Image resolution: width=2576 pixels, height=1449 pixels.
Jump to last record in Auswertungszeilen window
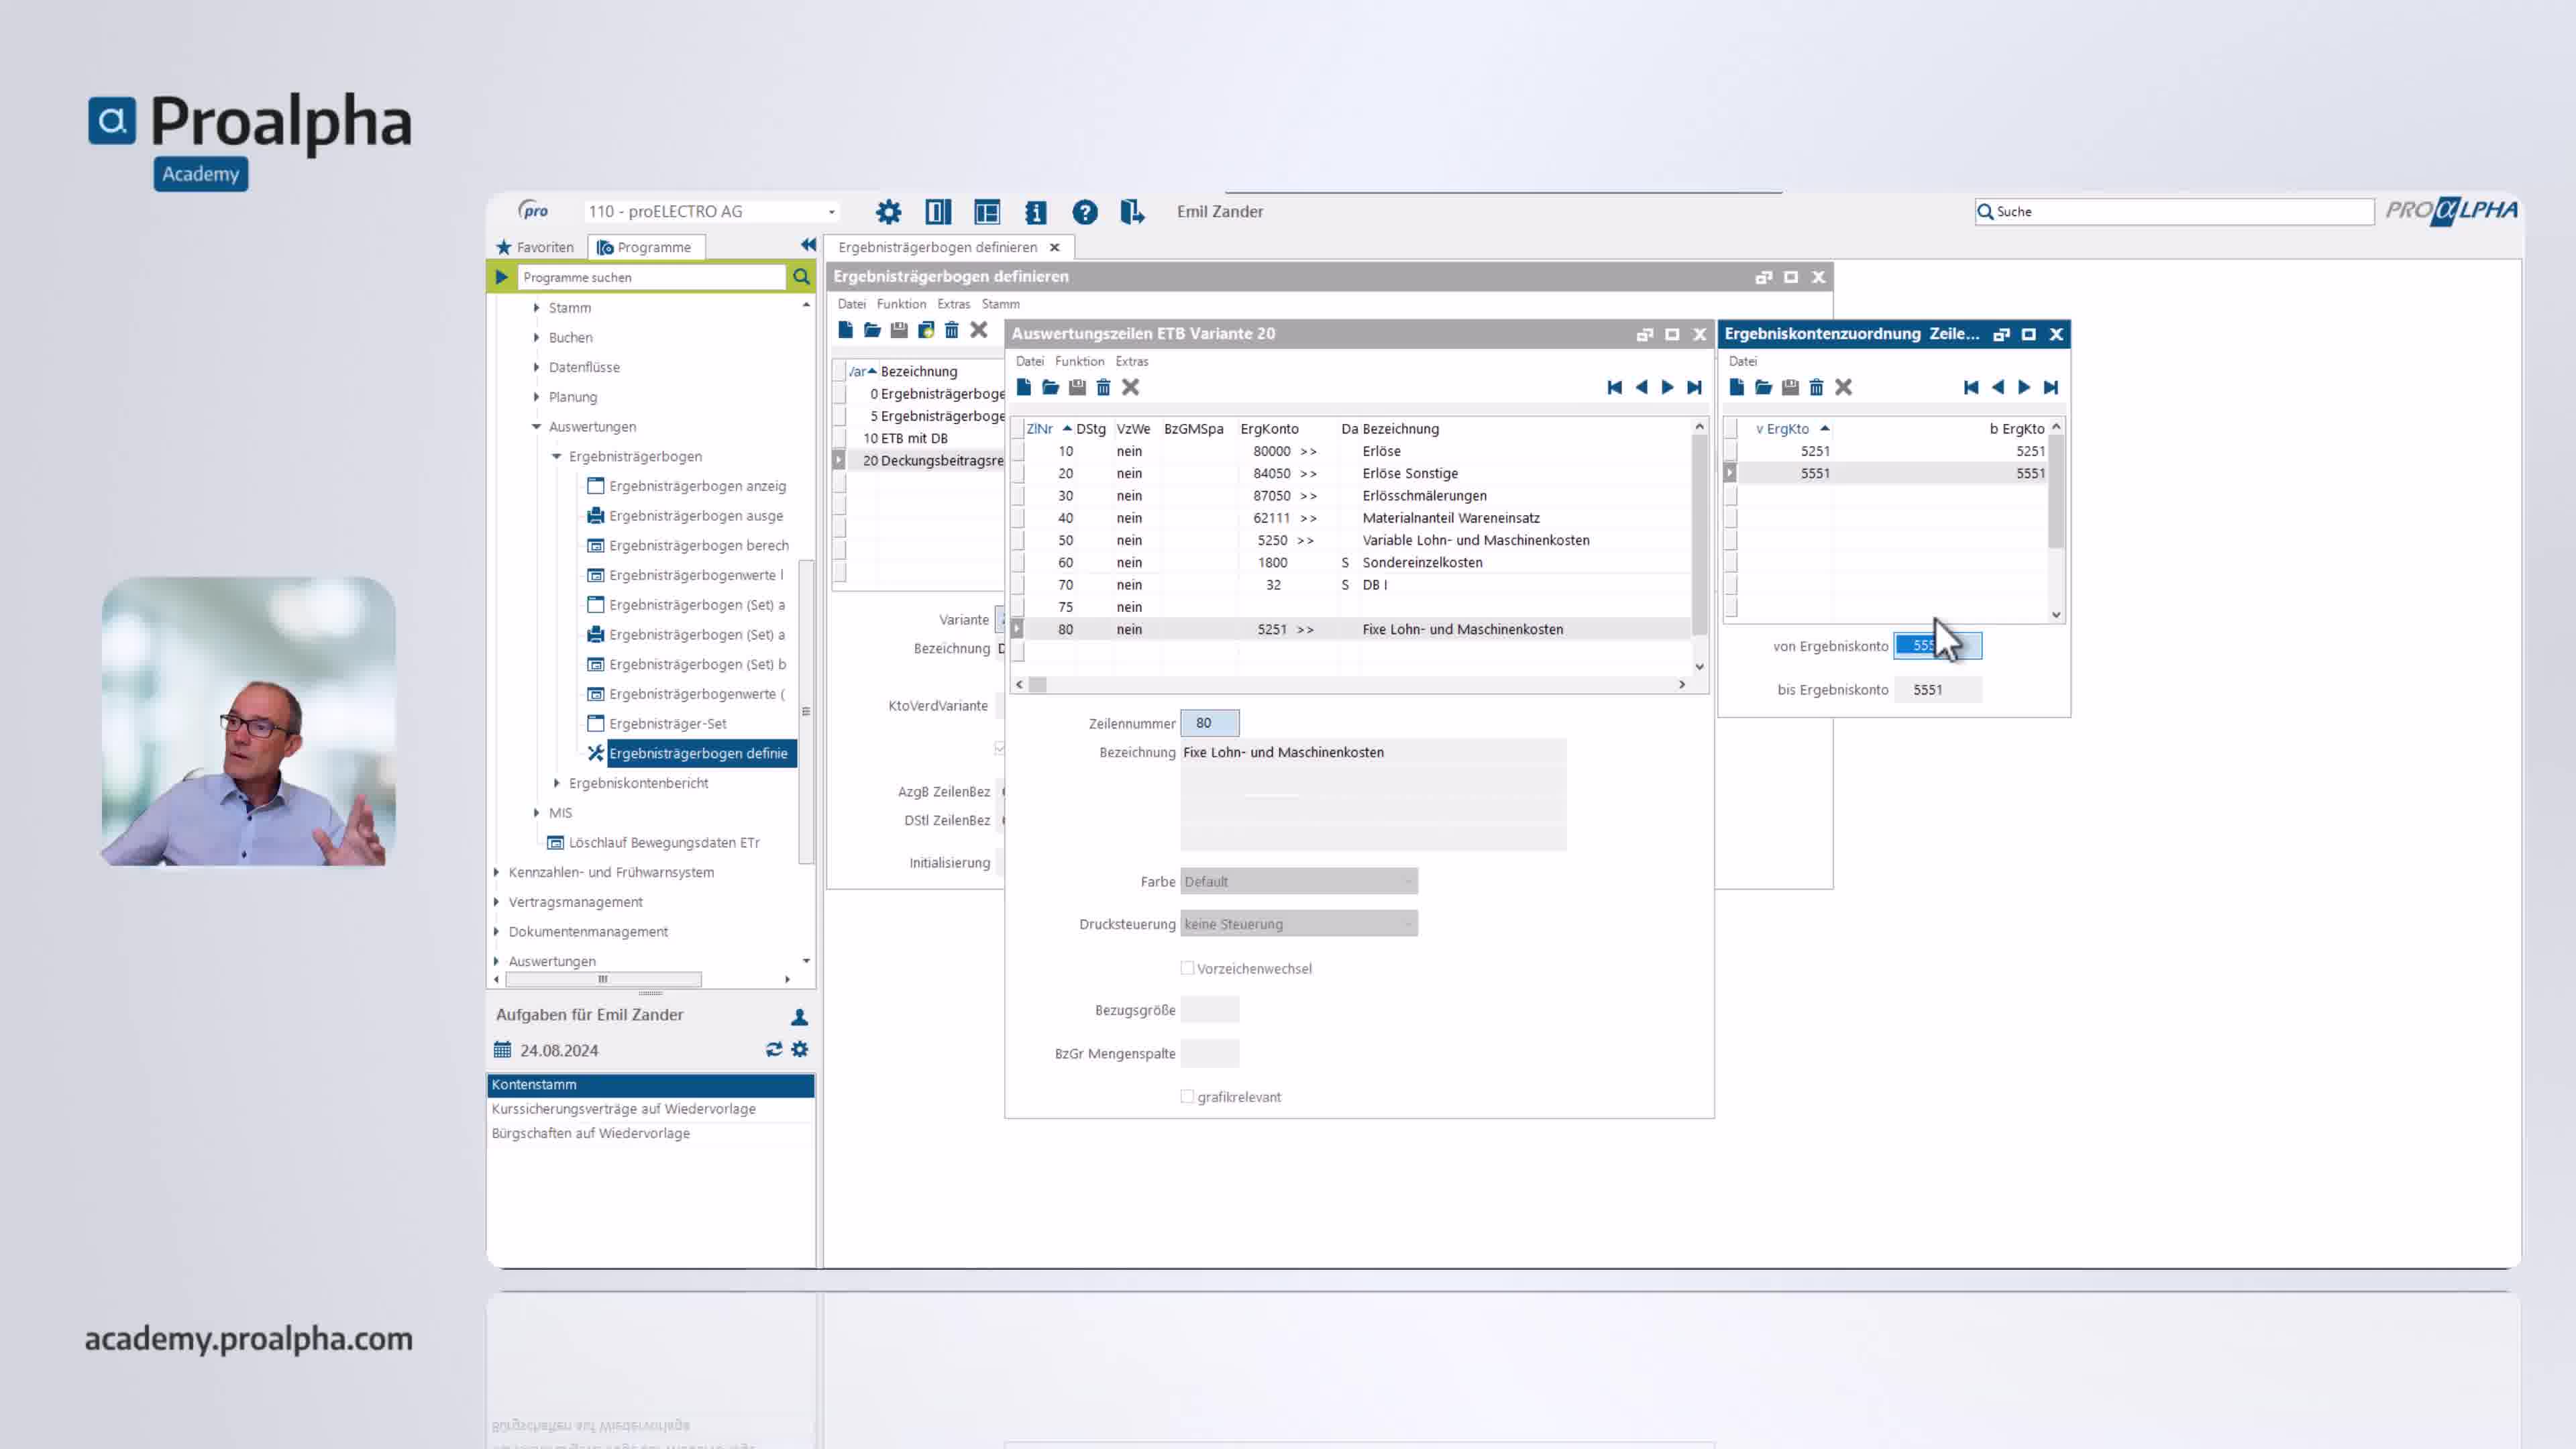tap(1694, 387)
